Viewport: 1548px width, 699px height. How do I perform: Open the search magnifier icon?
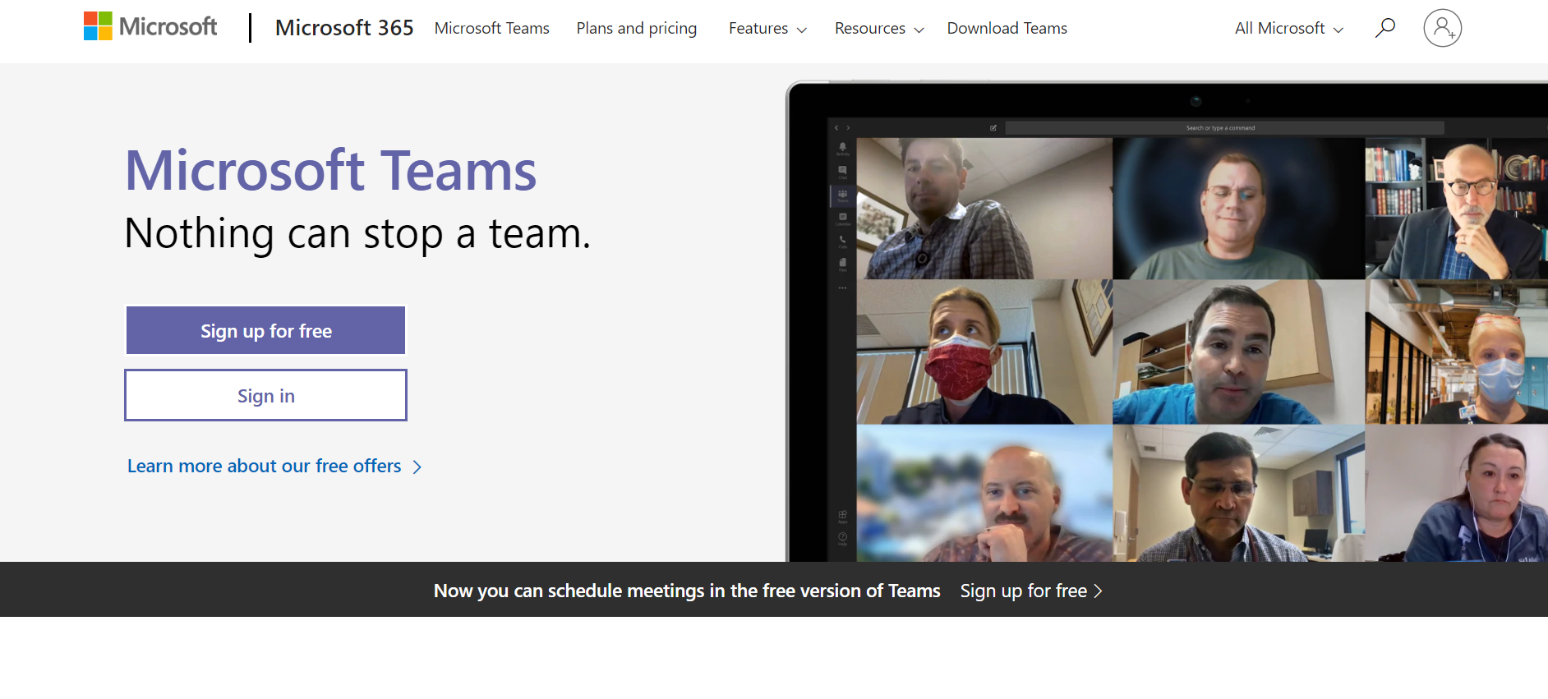[x=1385, y=28]
